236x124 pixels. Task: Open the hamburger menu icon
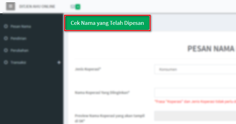(11, 6)
